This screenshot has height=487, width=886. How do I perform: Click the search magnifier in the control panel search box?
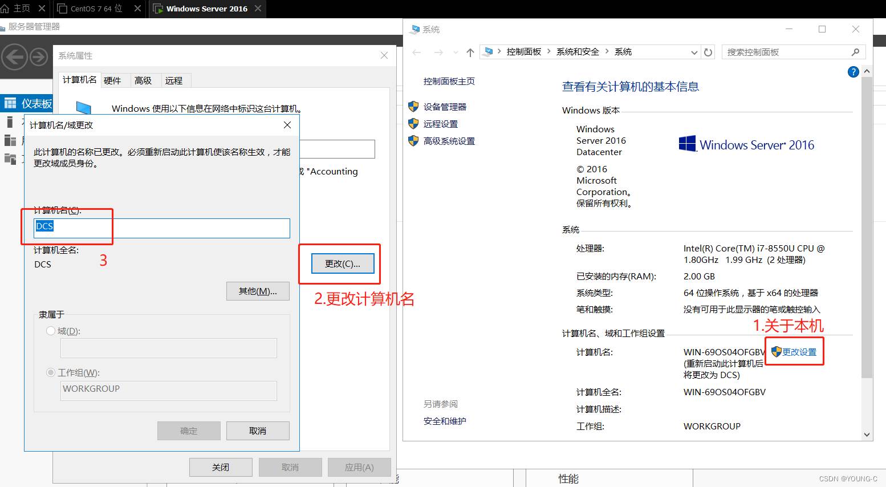tap(855, 52)
